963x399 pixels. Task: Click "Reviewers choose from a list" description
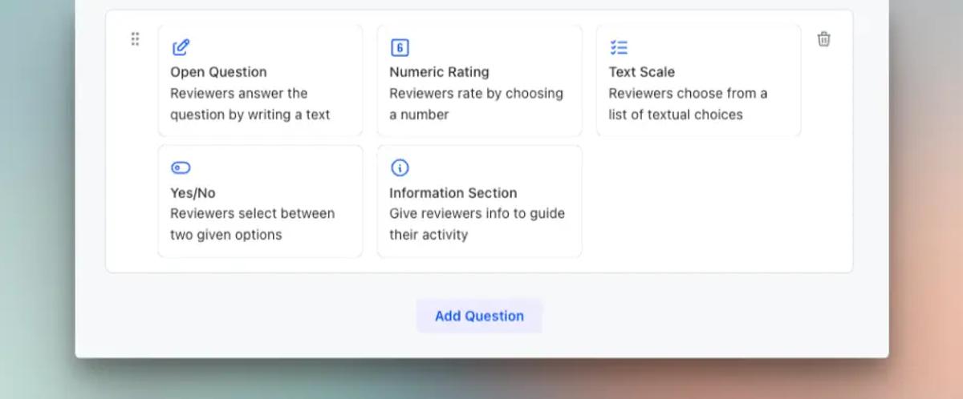[x=688, y=104]
